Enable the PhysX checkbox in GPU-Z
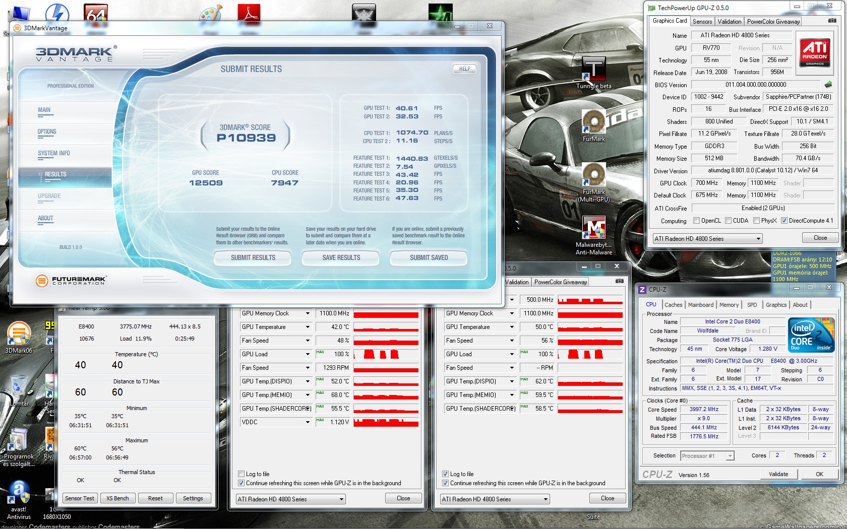Image resolution: width=847 pixels, height=529 pixels. coord(756,221)
